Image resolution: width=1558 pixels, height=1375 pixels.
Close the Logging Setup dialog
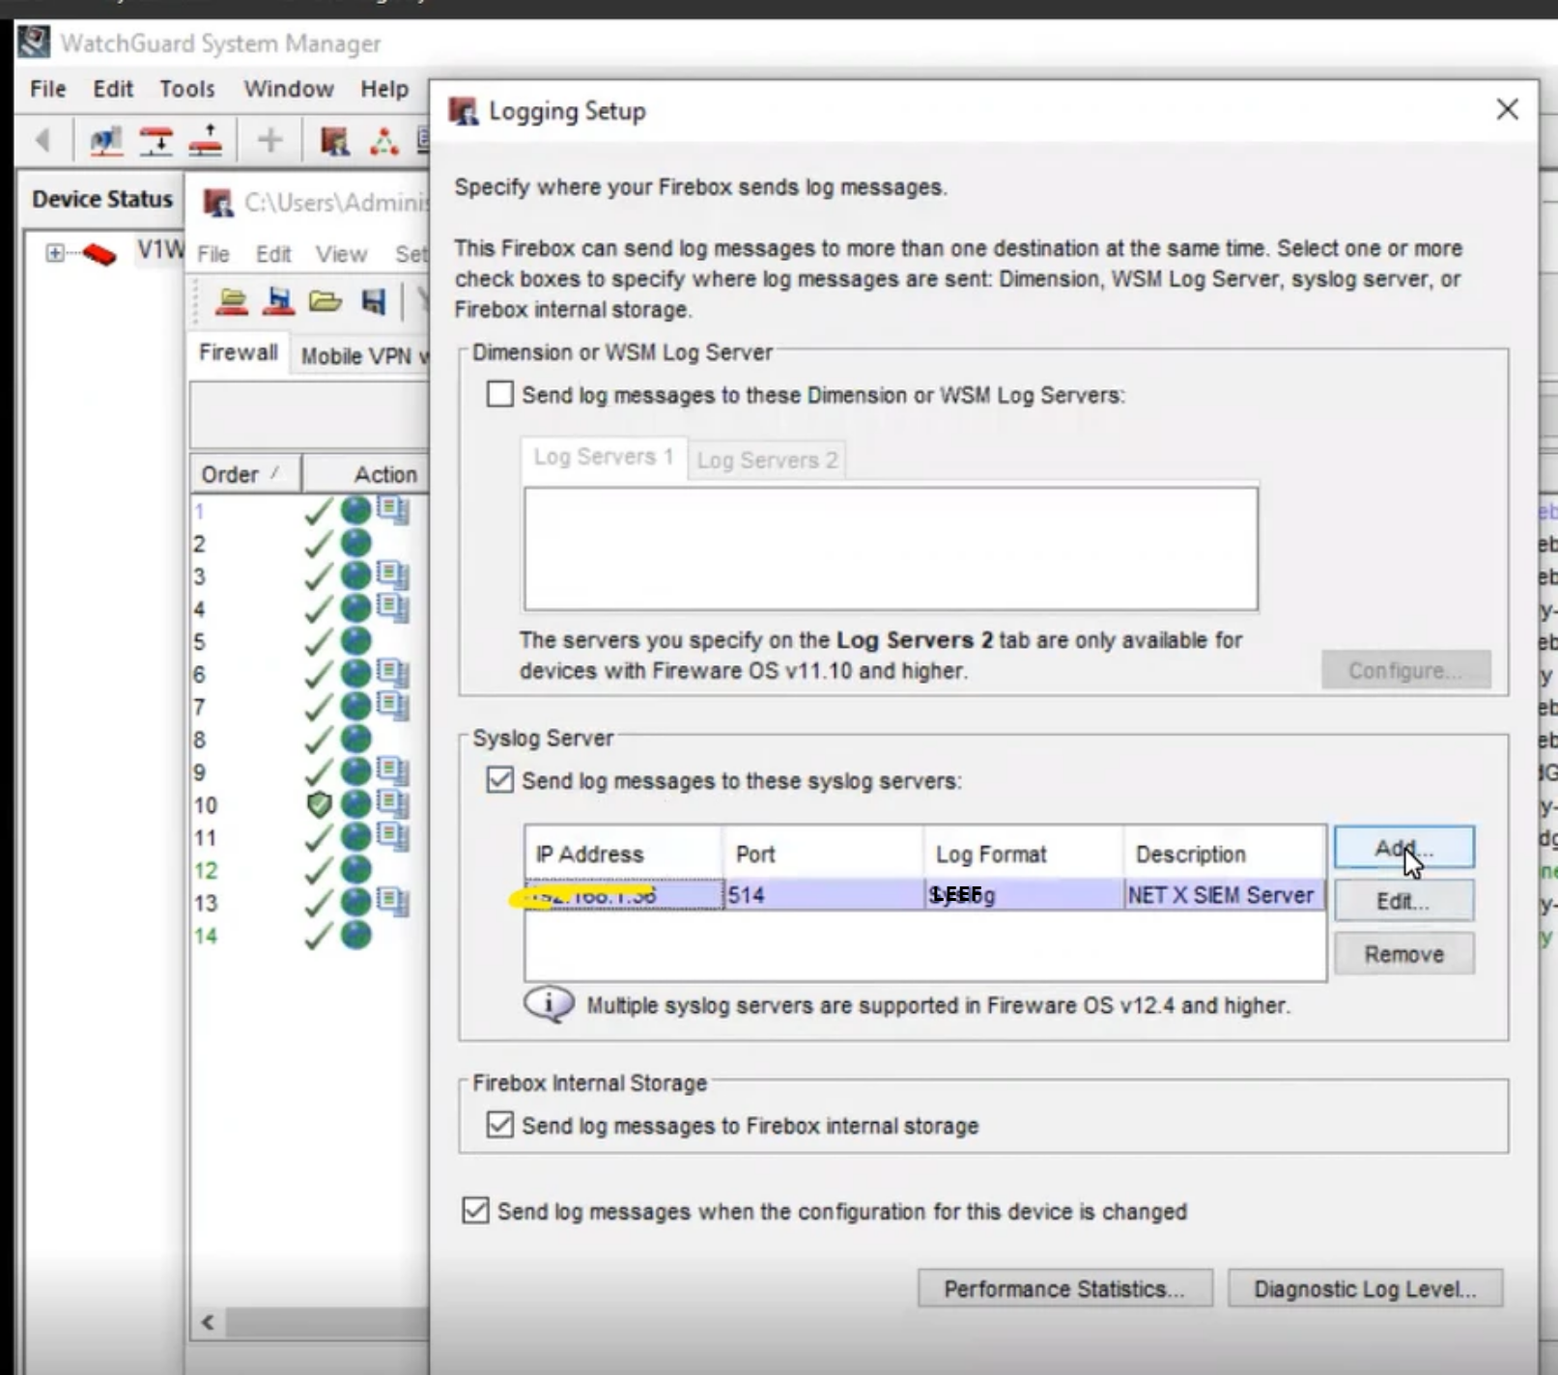[x=1507, y=110]
